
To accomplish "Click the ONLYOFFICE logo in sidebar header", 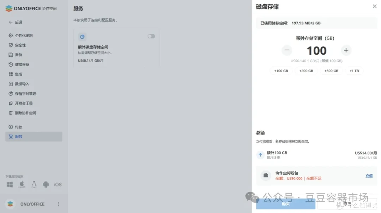I will point(31,8).
